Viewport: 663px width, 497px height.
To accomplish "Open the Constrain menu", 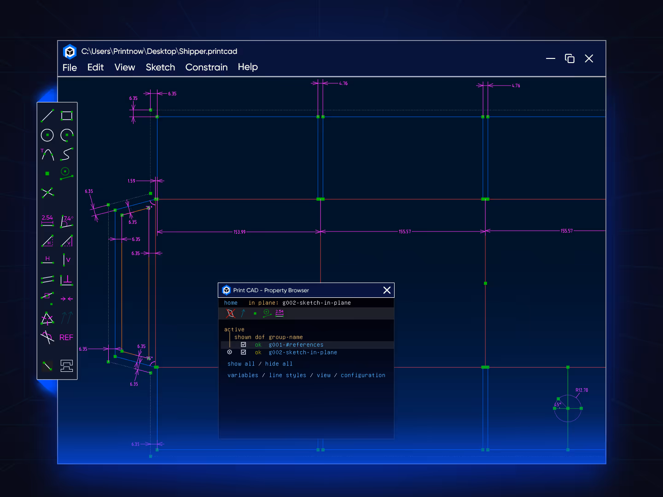I will 206,67.
